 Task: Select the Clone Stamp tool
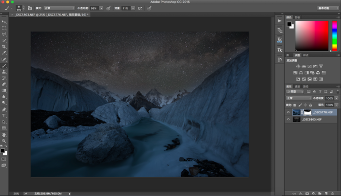[4, 72]
